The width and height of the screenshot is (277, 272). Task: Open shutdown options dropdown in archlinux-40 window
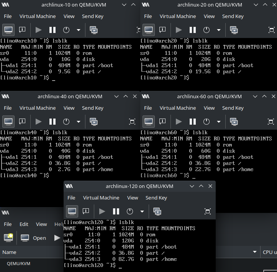pos(79,122)
